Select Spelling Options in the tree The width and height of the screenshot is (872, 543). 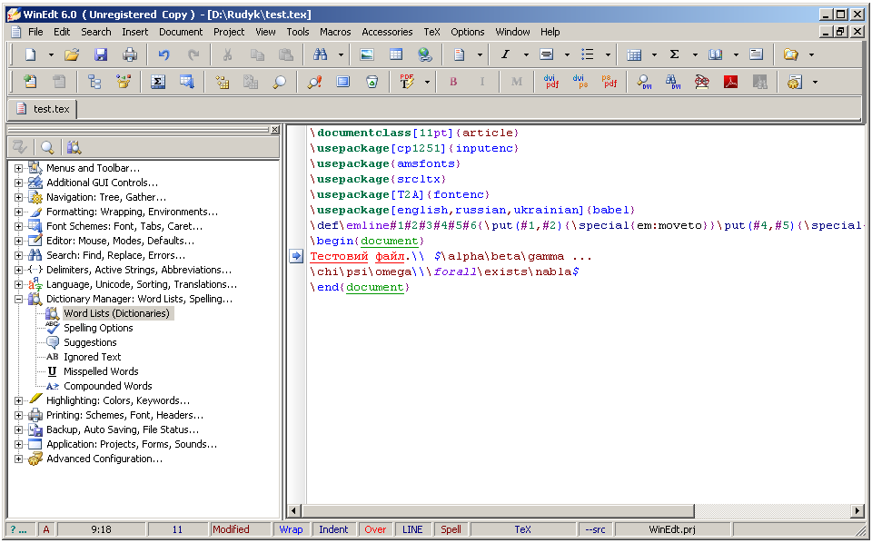[98, 328]
